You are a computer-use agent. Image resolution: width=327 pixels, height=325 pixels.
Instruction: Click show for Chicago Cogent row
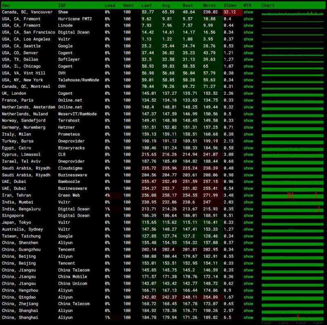click(248, 66)
